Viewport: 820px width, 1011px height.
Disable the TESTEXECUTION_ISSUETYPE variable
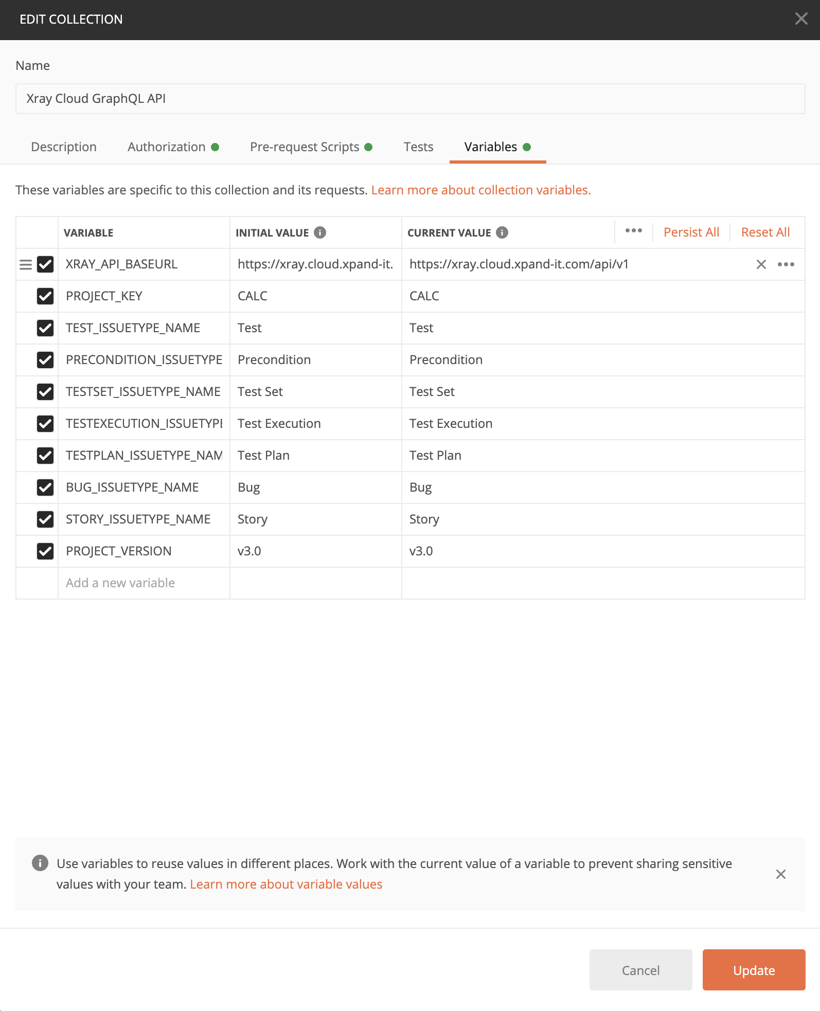[x=45, y=424]
